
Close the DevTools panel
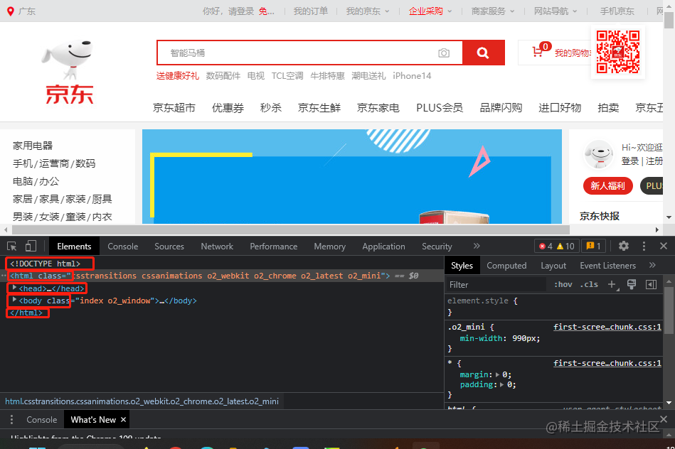664,246
